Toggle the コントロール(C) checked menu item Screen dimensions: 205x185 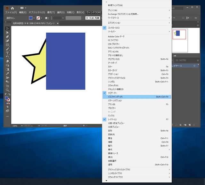point(137,28)
